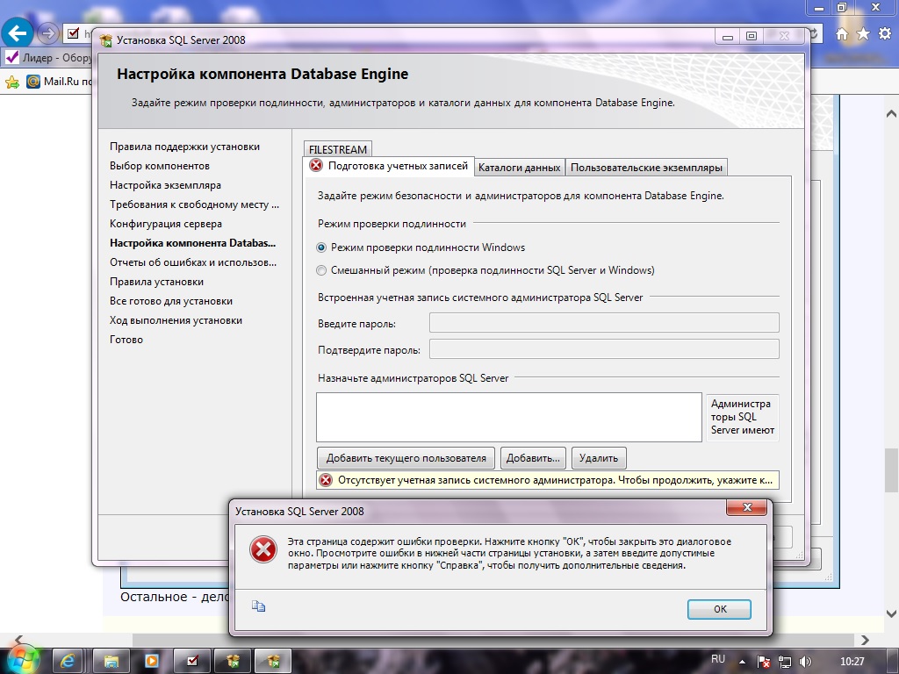Click the network tray icon
Screen dimensions: 899x674
point(784,662)
